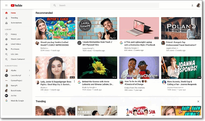Open title 'I made Kitchentiles from Trash'
This screenshot has height=121, width=205.
point(97,43)
